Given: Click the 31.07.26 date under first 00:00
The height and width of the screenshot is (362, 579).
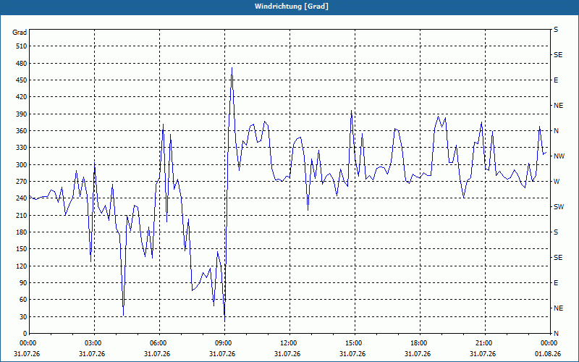Looking at the screenshot, I should click(x=27, y=354).
